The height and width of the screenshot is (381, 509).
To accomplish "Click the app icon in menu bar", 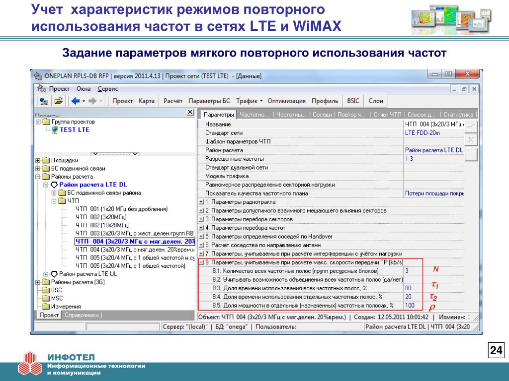I will (x=41, y=88).
